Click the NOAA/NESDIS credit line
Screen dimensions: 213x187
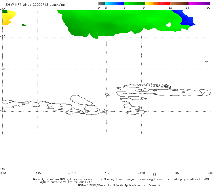pyautogui.click(x=119, y=185)
